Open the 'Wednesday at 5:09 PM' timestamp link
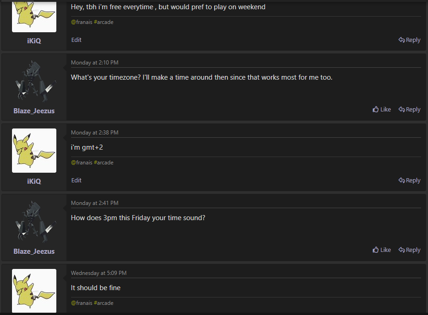This screenshot has height=315, width=428. 99,273
